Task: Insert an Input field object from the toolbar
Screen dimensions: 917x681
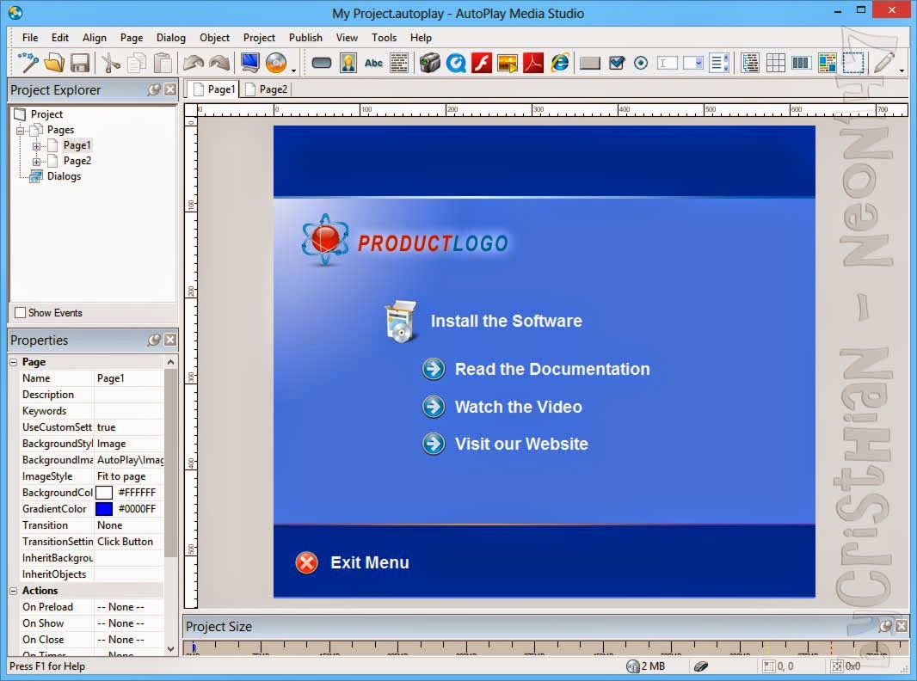Action: click(668, 63)
